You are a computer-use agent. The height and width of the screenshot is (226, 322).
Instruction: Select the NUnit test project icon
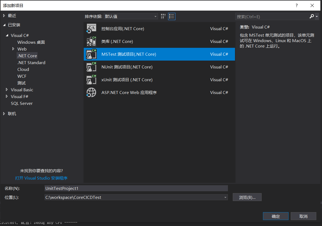91,67
